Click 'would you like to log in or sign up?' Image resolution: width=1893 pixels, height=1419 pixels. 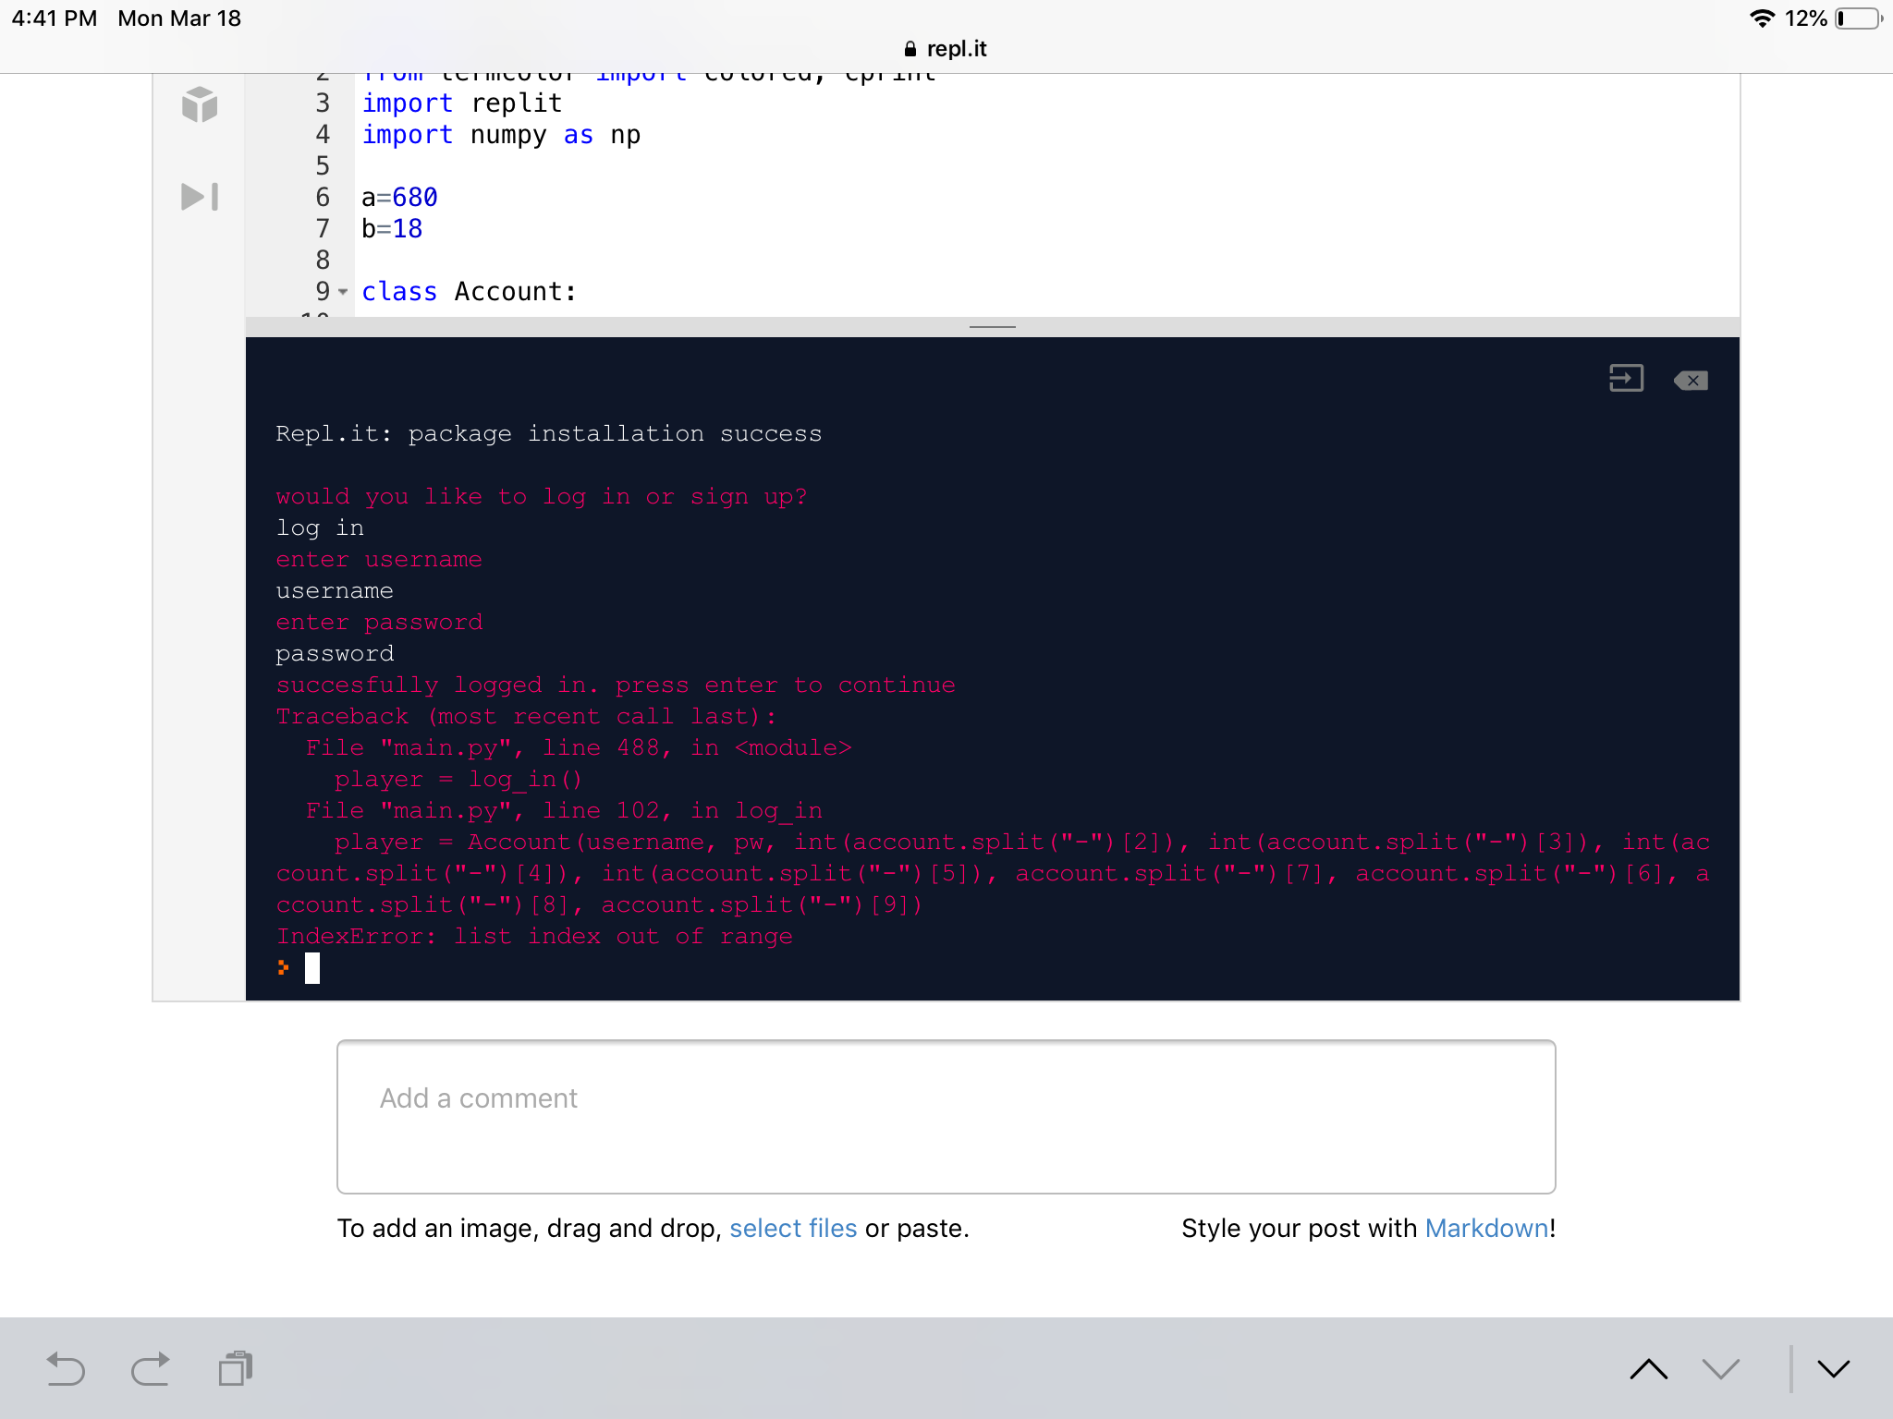(x=542, y=497)
